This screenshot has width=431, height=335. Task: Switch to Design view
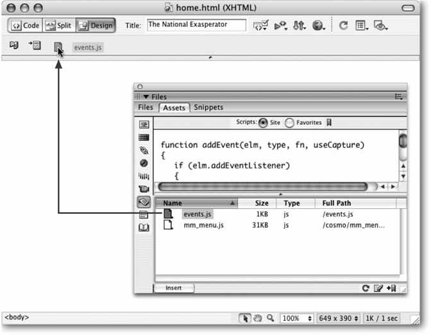tap(96, 26)
